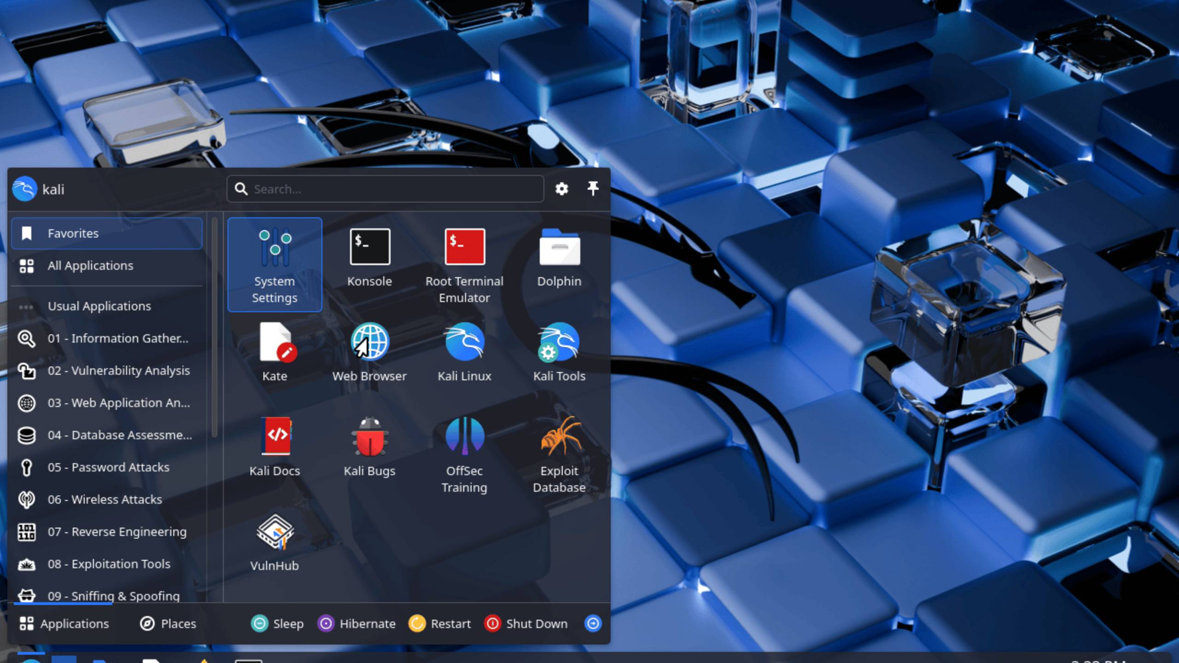Click the Search field
Screen dimensions: 1179x663
pos(385,189)
